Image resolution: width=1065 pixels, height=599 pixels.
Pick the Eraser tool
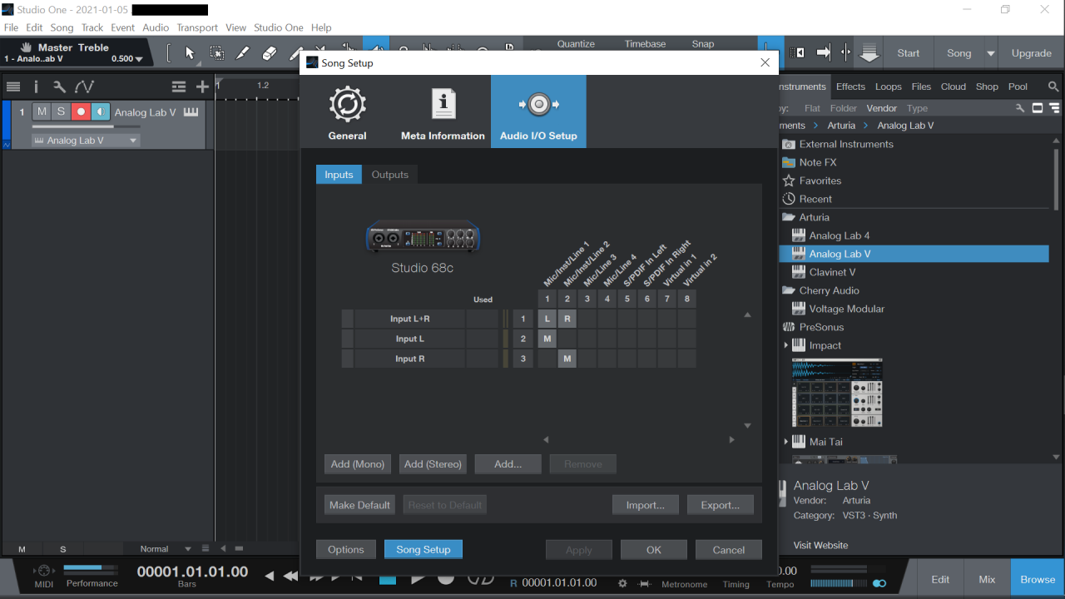click(x=269, y=53)
